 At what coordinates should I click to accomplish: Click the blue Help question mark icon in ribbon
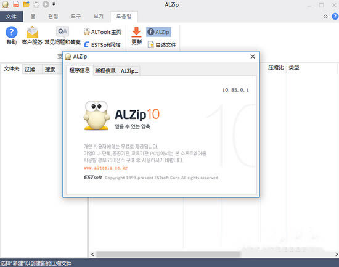tap(12, 32)
